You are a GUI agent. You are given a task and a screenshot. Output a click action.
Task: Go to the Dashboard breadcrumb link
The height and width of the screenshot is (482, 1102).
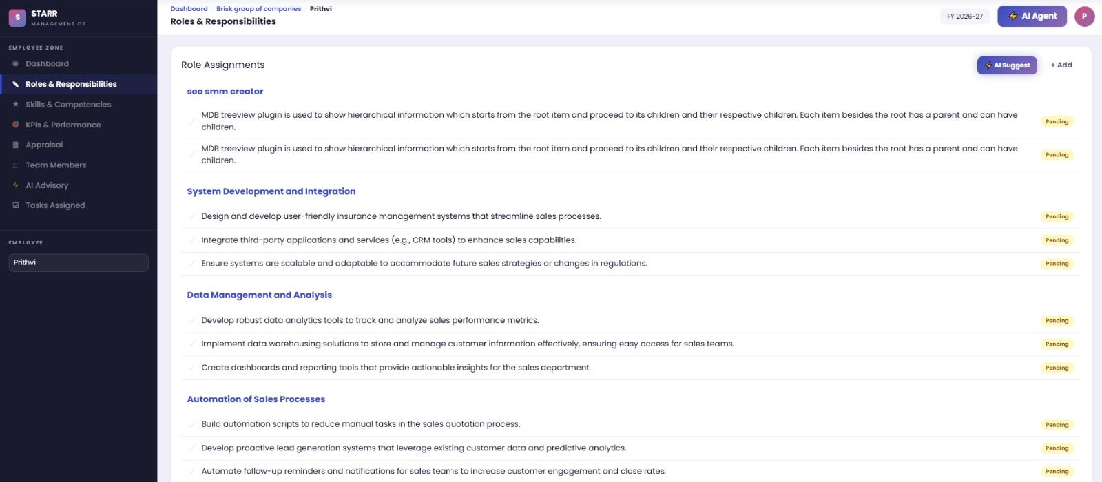coord(189,9)
